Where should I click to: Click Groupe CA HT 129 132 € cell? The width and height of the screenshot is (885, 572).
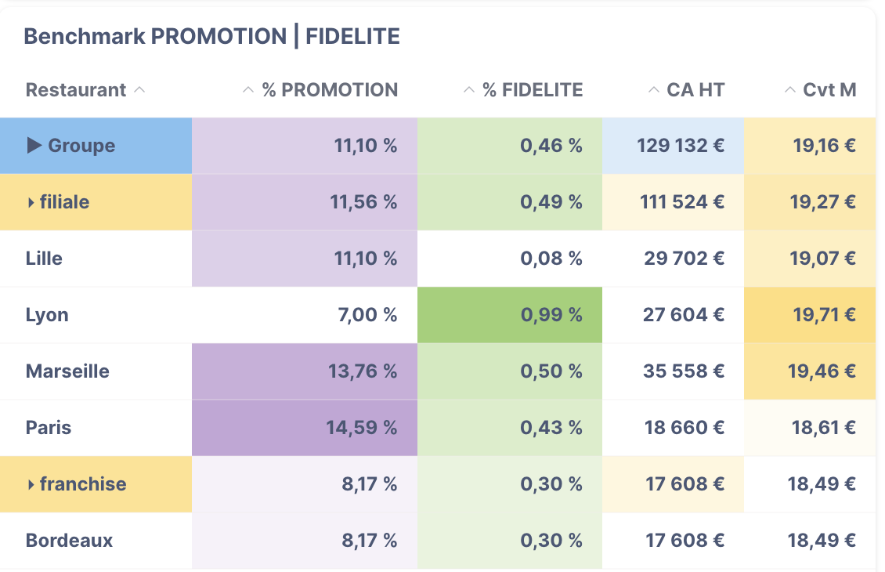click(680, 146)
